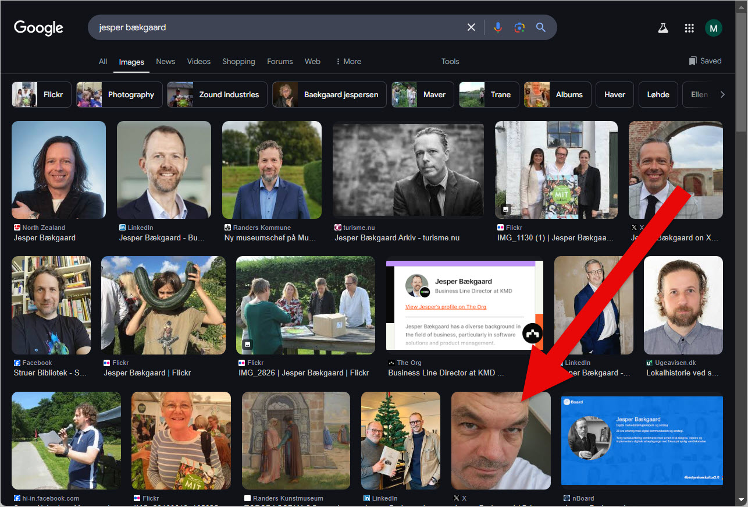Open the Videos tab
The height and width of the screenshot is (507, 748).
(x=199, y=61)
